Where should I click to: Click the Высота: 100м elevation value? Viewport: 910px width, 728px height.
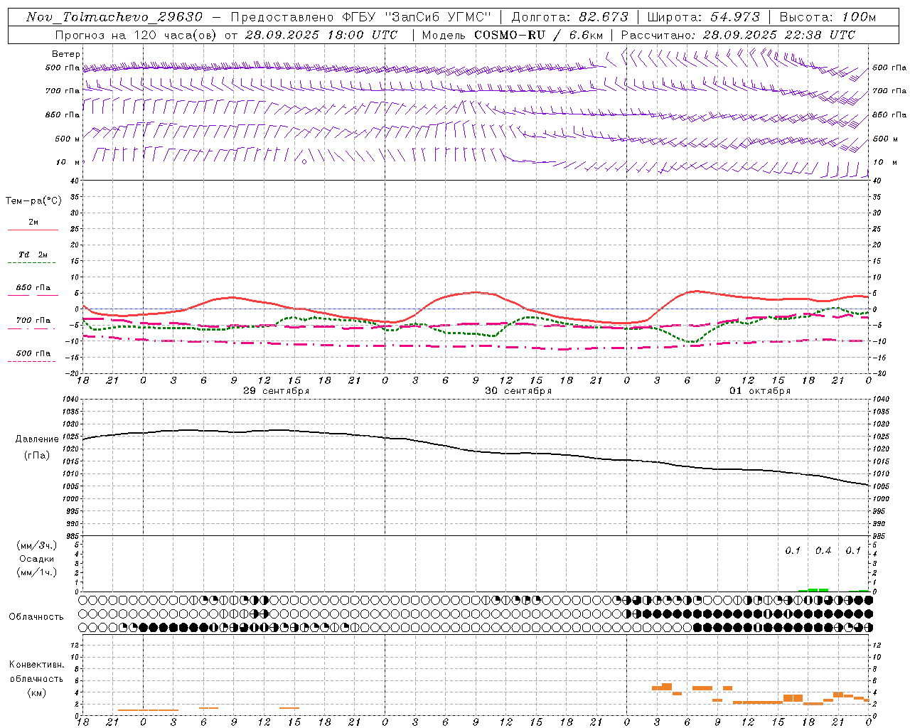pyautogui.click(x=828, y=17)
